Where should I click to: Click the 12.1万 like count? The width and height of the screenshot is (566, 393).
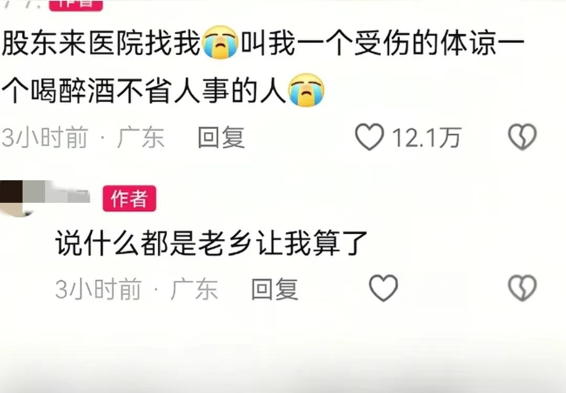point(426,138)
